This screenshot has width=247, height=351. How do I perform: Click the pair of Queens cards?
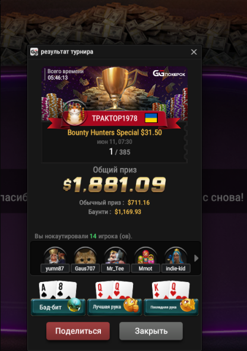pyautogui.click(x=114, y=290)
